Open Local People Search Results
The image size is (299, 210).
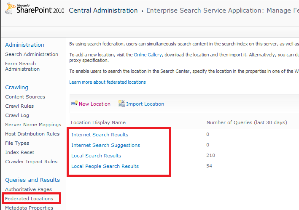(x=105, y=166)
